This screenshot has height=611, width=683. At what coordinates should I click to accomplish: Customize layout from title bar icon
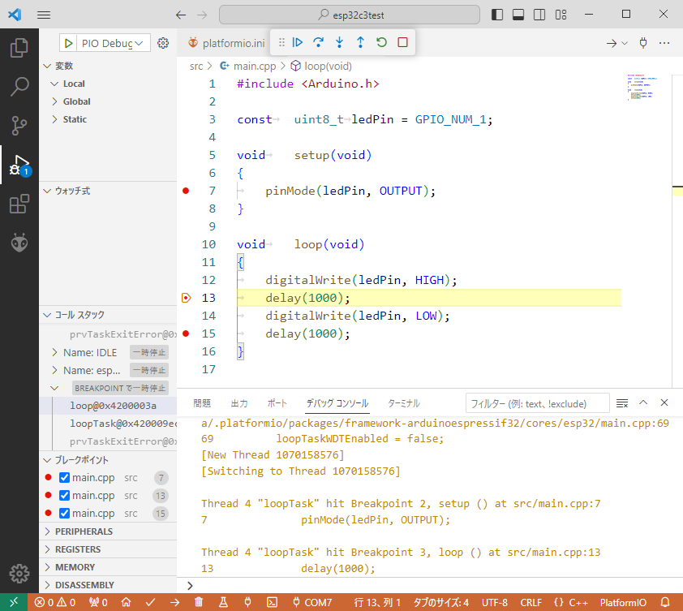tap(561, 15)
